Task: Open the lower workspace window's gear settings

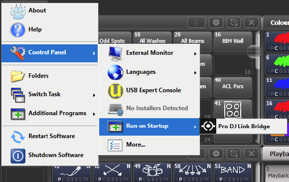Action: [216, 154]
